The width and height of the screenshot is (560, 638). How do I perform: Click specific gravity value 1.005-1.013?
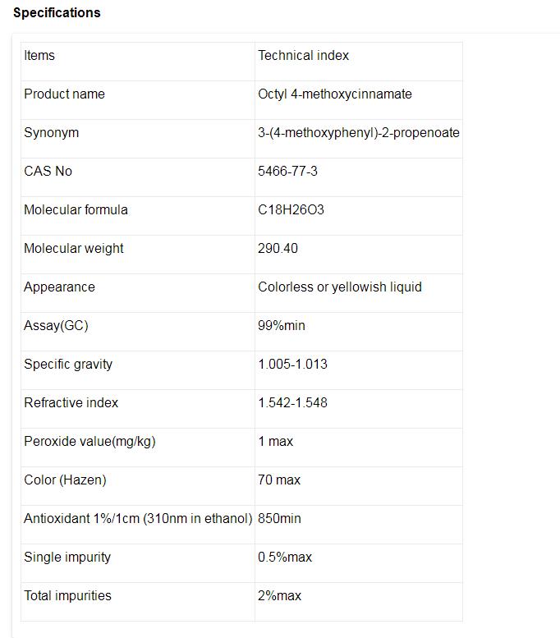(292, 365)
